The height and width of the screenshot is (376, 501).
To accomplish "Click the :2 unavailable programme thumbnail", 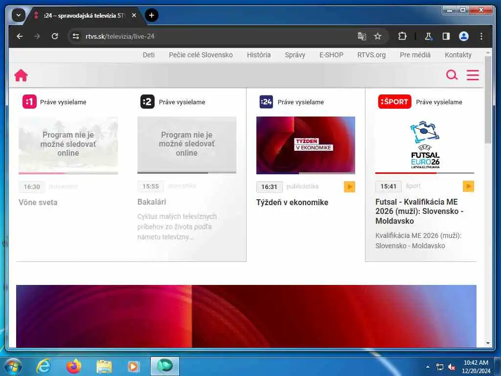I will (x=187, y=144).
